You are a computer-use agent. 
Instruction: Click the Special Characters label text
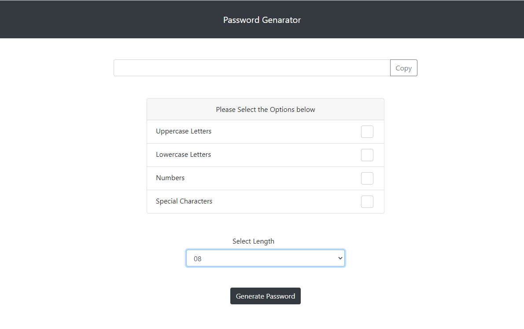tap(184, 201)
